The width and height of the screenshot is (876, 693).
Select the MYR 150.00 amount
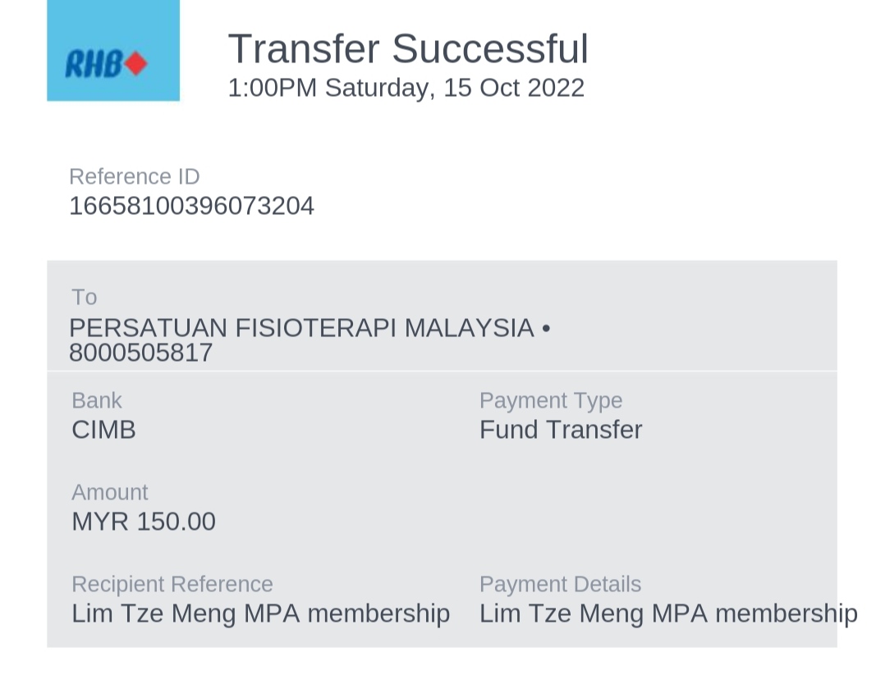(x=143, y=522)
